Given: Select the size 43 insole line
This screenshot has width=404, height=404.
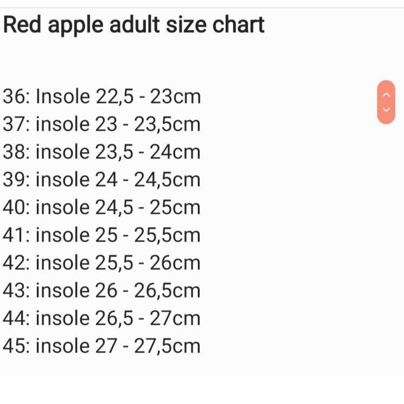Looking at the screenshot, I should coord(101,291).
